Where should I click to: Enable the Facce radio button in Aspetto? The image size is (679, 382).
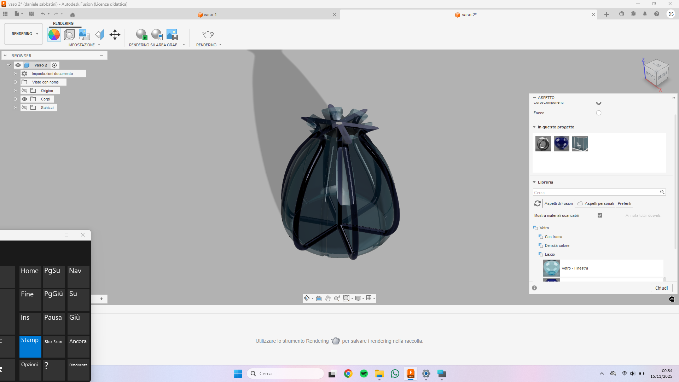(x=598, y=113)
